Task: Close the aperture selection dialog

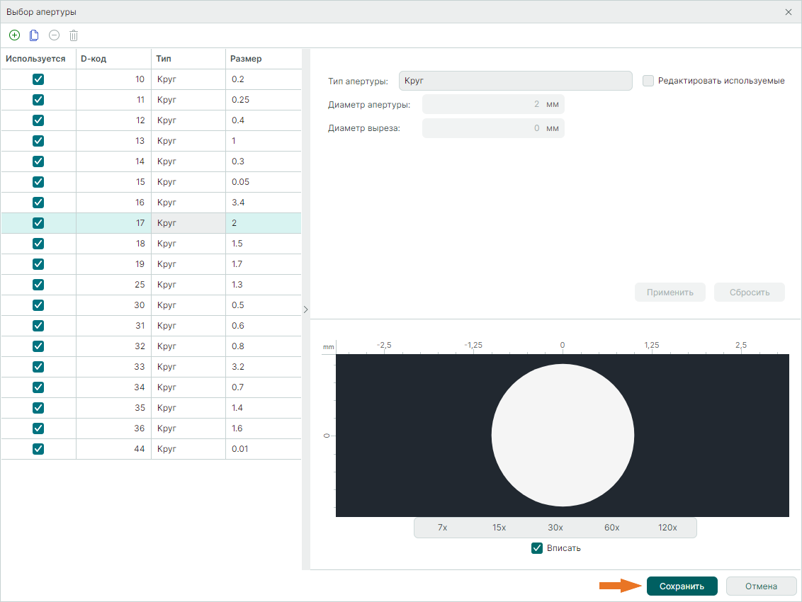Action: tap(789, 12)
